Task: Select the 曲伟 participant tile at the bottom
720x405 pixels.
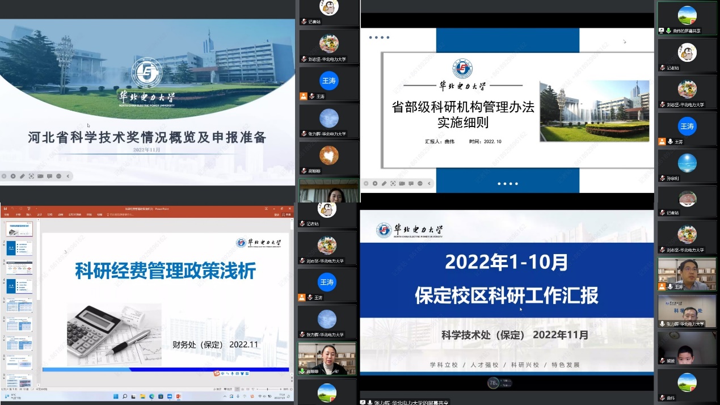Action: coord(687,386)
